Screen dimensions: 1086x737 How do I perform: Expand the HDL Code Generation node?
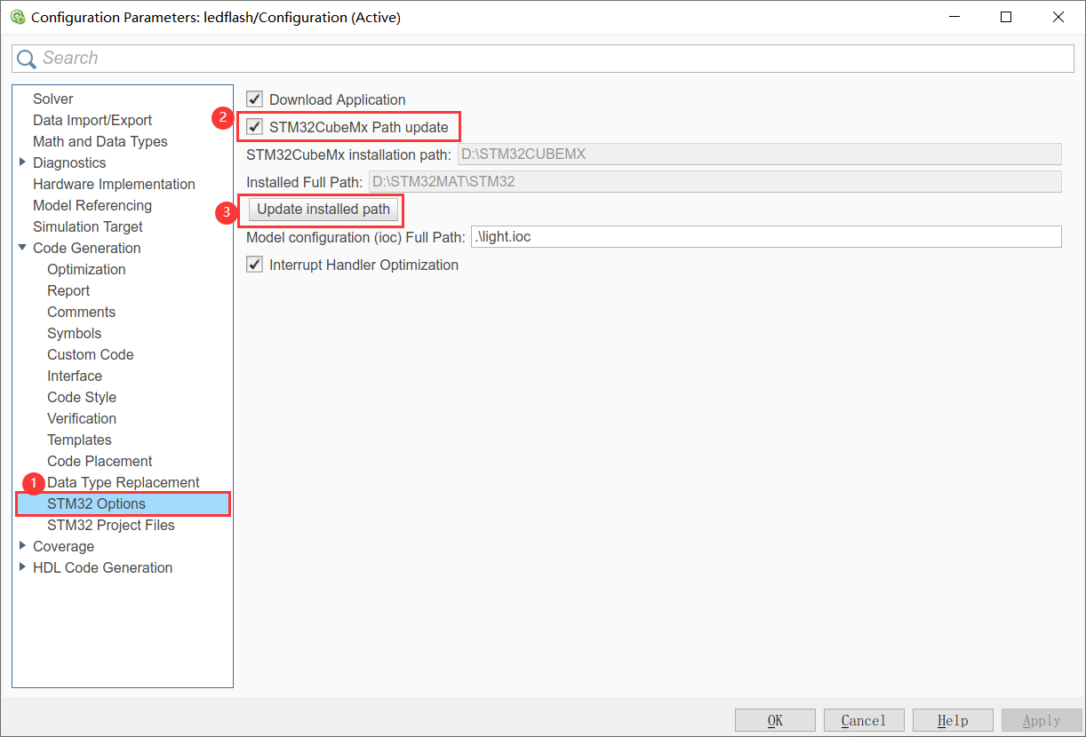pyautogui.click(x=22, y=567)
